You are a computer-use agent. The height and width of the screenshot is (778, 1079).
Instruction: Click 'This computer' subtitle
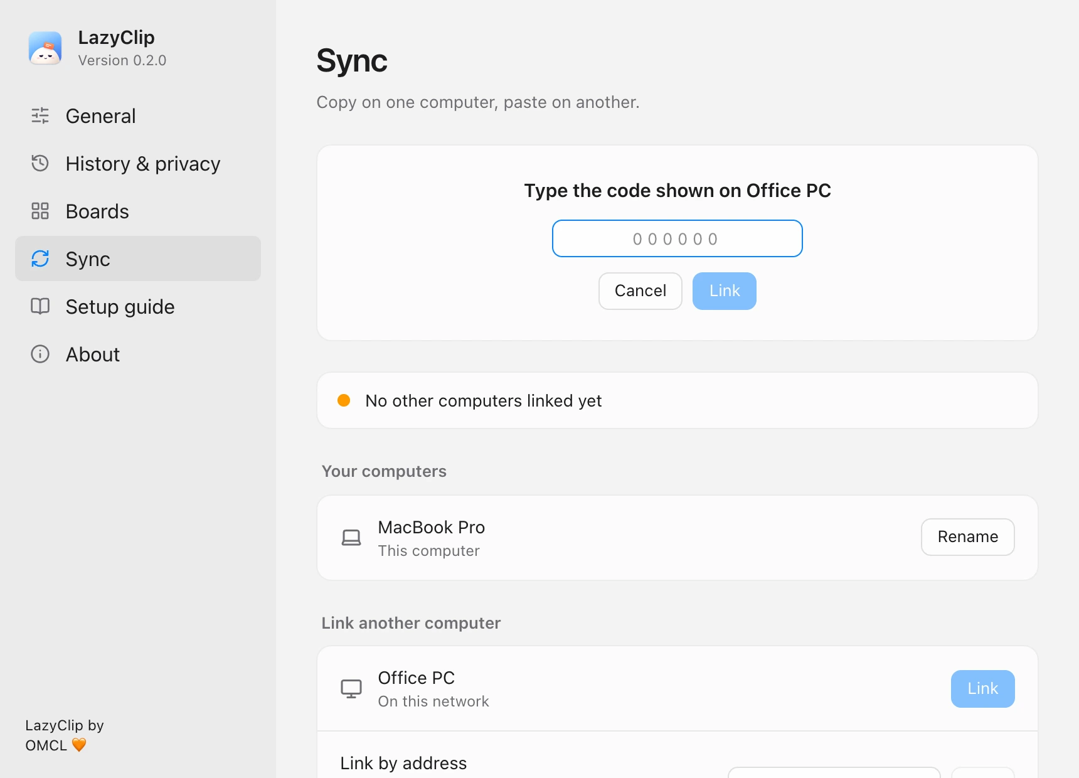pos(429,551)
